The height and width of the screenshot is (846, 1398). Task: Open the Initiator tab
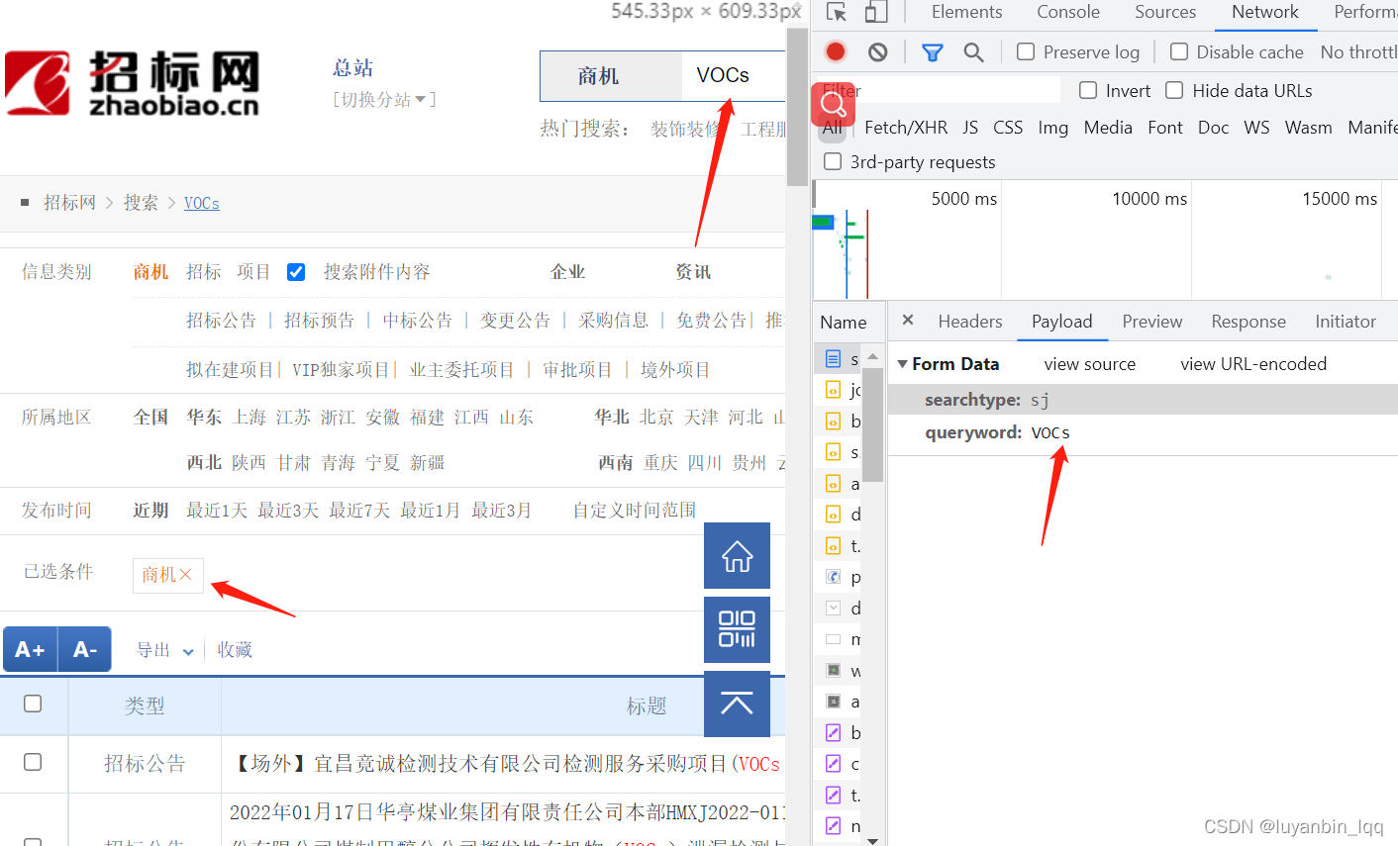1346,322
